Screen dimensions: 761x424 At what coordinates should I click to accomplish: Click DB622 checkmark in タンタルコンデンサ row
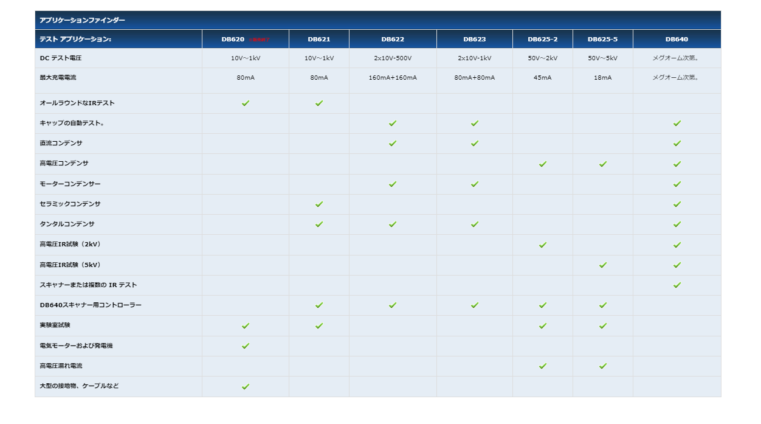[x=393, y=224]
